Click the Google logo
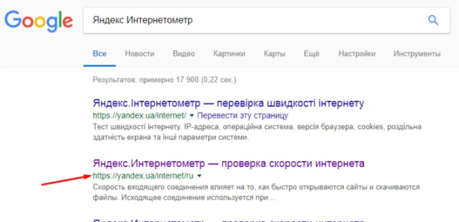 (x=38, y=21)
